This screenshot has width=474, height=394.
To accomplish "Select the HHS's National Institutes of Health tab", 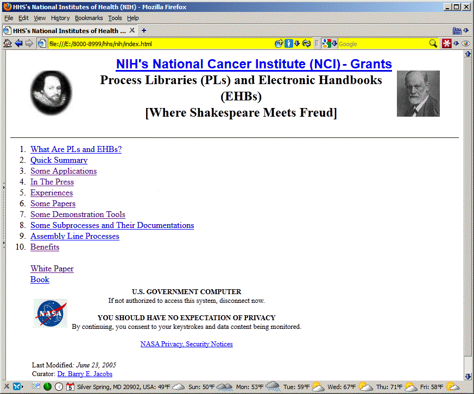I will click(x=69, y=31).
